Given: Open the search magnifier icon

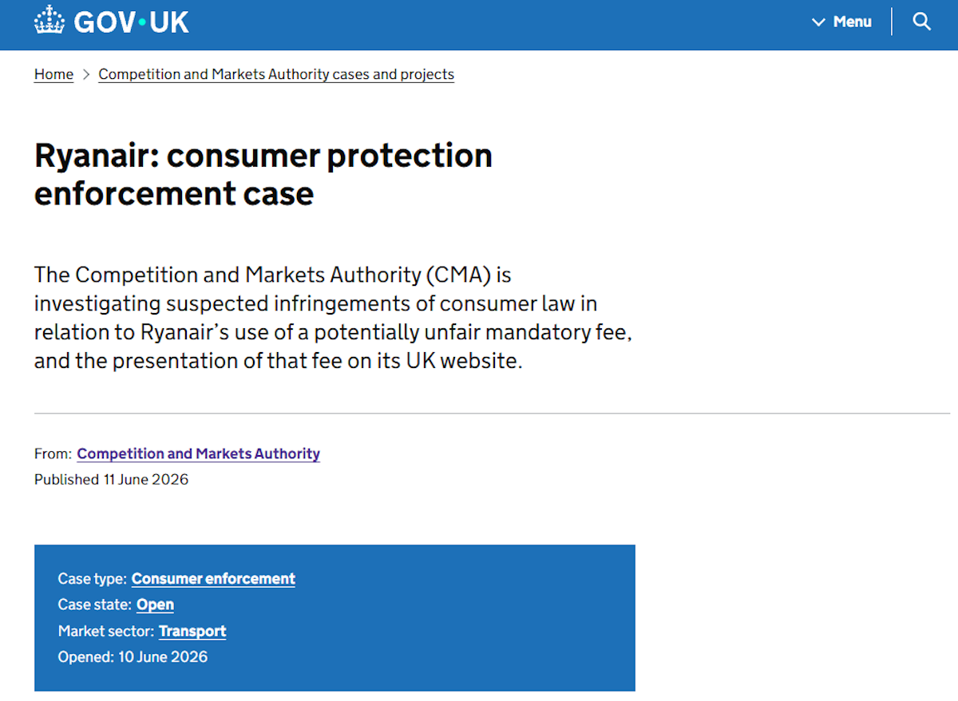Looking at the screenshot, I should 922,22.
